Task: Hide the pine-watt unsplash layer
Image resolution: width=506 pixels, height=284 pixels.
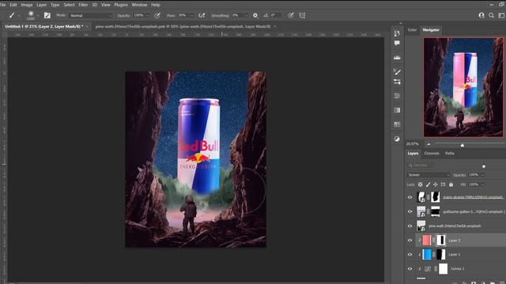Action: point(410,226)
